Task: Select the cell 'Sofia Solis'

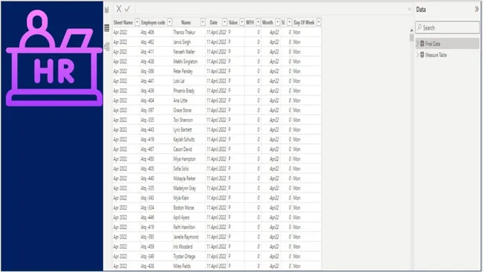Action: pyautogui.click(x=189, y=169)
